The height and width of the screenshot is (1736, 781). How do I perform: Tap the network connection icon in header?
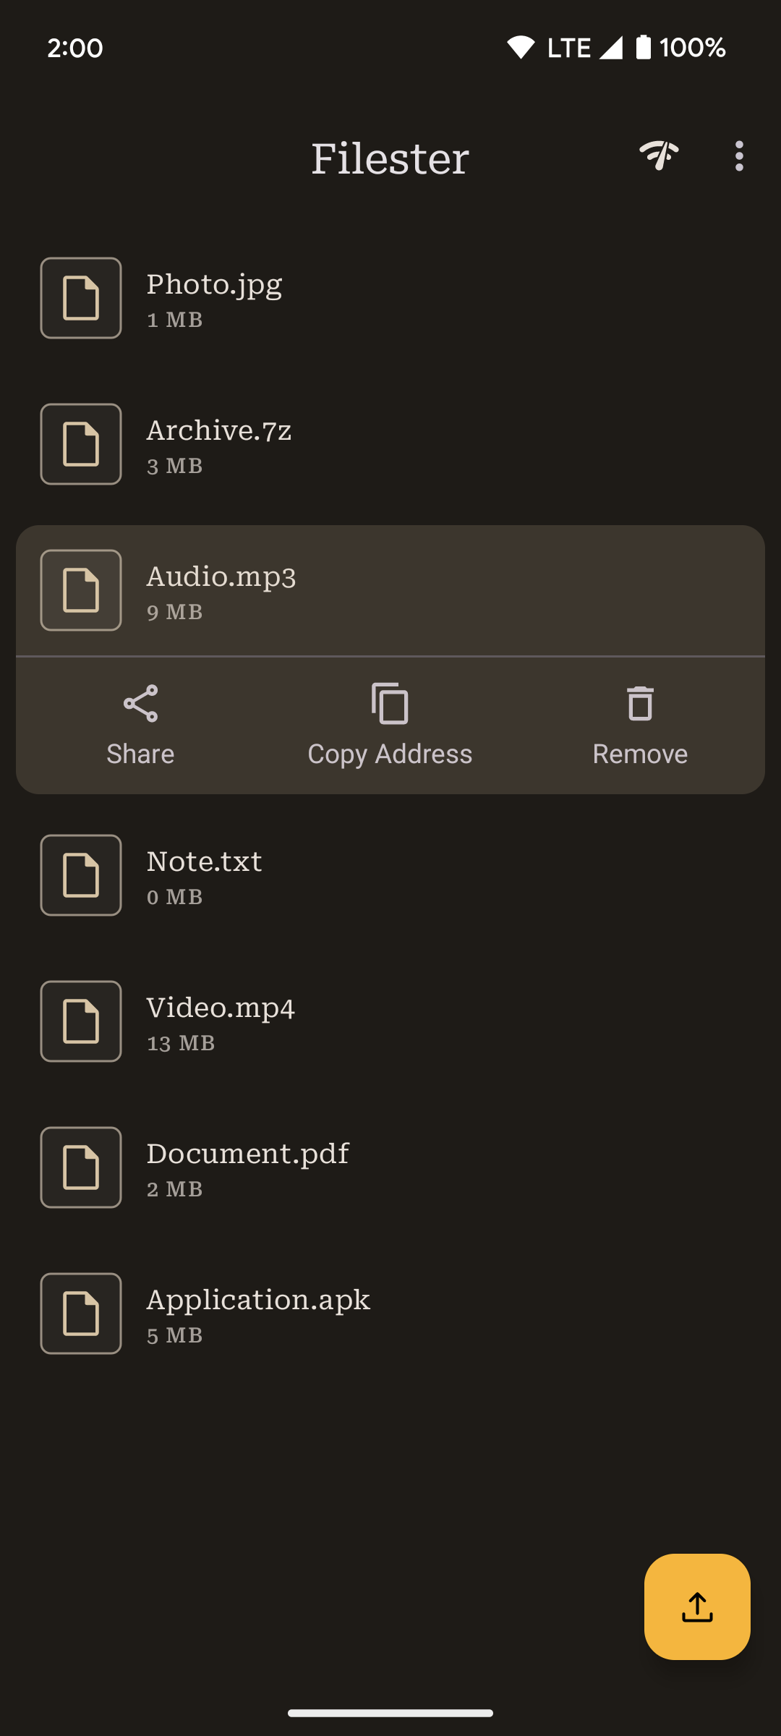click(x=659, y=156)
